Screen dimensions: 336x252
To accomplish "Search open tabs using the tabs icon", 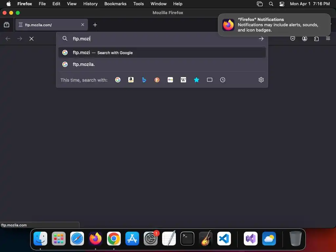I will (210, 80).
